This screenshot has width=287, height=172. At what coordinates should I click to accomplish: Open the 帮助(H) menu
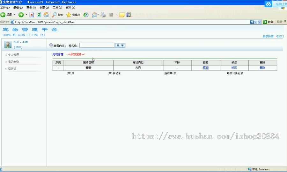point(70,8)
